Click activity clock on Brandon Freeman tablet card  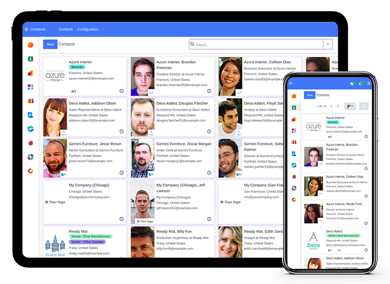click(209, 91)
